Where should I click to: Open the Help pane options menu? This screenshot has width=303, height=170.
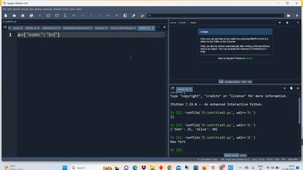(x=298, y=23)
